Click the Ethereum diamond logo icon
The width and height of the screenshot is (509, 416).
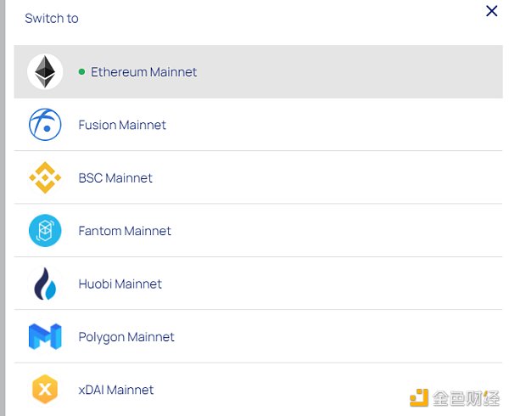click(x=45, y=72)
